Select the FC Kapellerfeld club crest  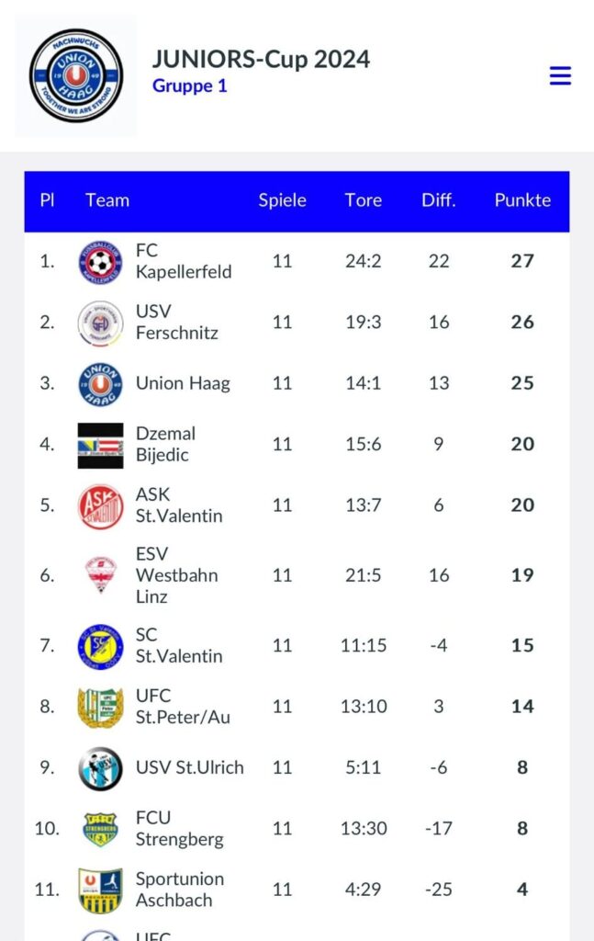[101, 262]
